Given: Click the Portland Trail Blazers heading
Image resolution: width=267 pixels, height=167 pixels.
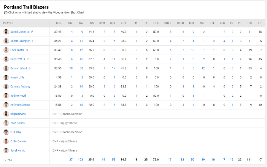Looking at the screenshot, I should pyautogui.click(x=26, y=7).
